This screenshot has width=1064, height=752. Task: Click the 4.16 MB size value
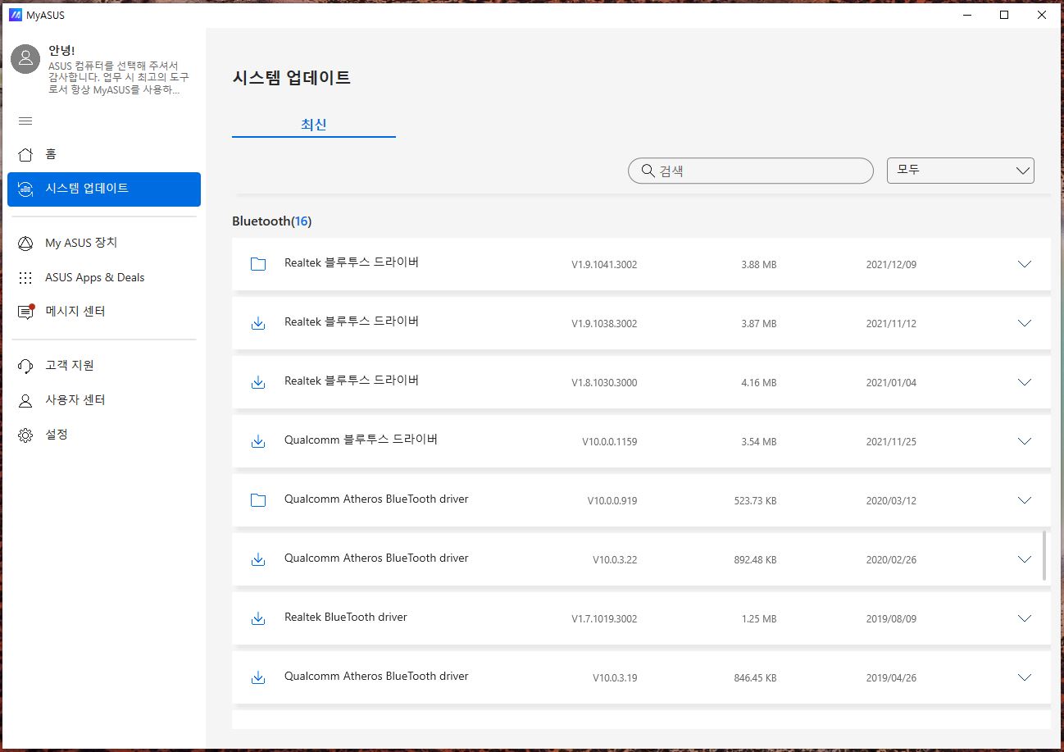(758, 383)
